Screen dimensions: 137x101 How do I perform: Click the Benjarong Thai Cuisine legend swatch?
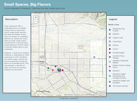click(x=110, y=30)
